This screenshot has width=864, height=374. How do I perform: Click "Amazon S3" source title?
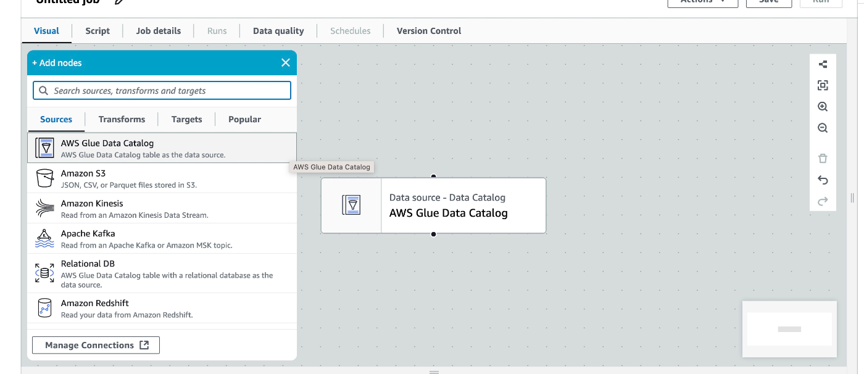coord(83,173)
